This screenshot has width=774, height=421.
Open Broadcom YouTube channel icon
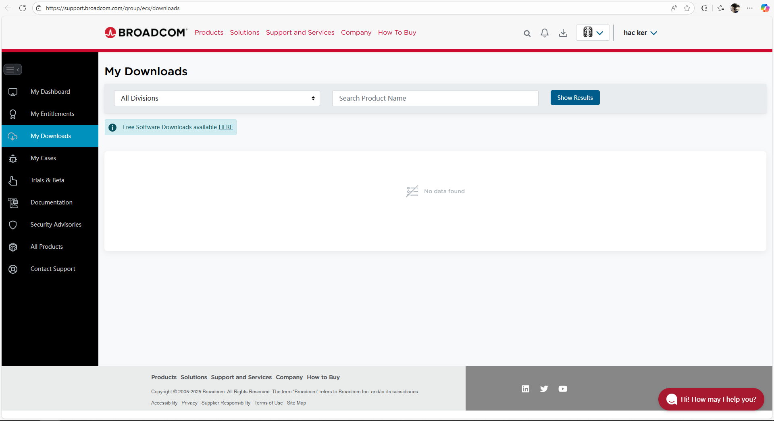click(x=563, y=389)
